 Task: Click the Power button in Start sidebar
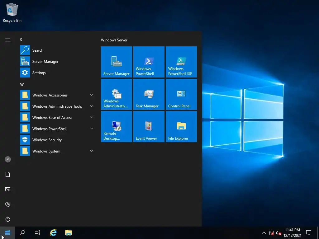tap(8, 219)
